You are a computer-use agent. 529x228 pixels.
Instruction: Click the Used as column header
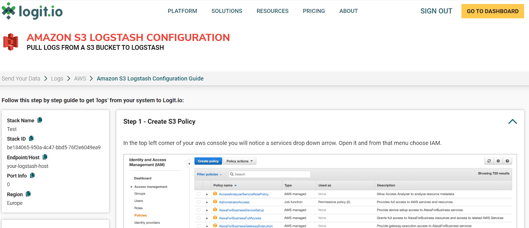point(325,185)
